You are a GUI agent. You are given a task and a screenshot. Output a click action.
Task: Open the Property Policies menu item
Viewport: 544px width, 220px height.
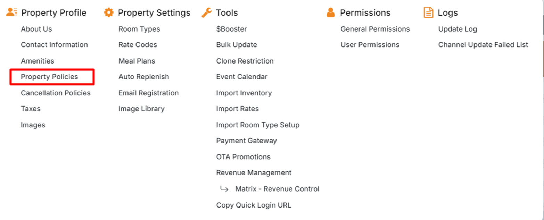[49, 77]
